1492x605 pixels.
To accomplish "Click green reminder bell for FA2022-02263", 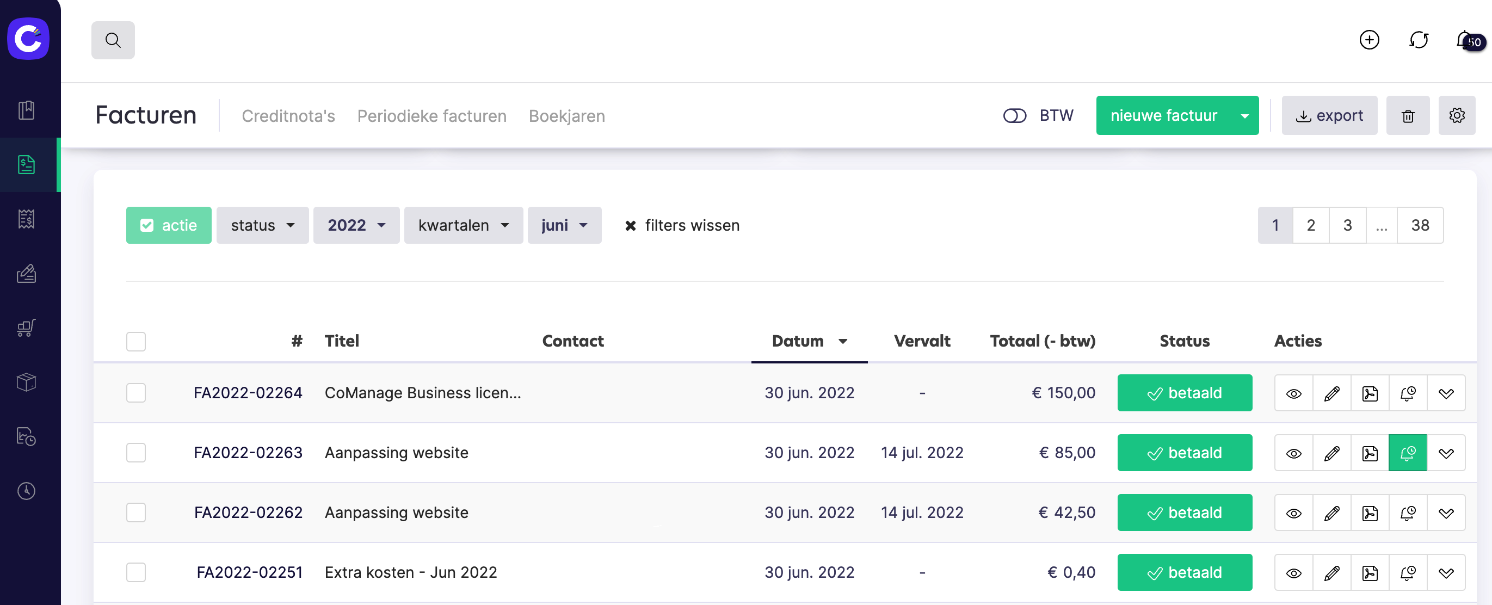I will click(1408, 453).
